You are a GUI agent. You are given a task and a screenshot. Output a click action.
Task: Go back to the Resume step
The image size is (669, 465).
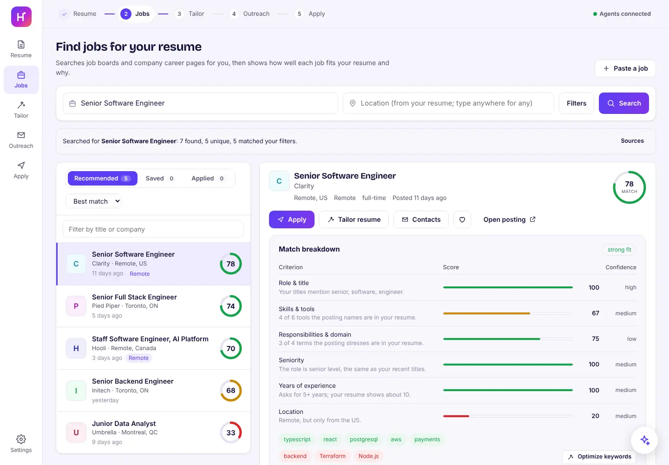click(78, 14)
